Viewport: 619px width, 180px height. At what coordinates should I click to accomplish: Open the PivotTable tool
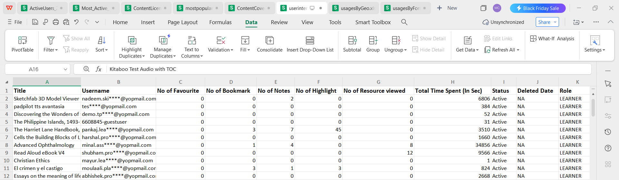(x=22, y=41)
